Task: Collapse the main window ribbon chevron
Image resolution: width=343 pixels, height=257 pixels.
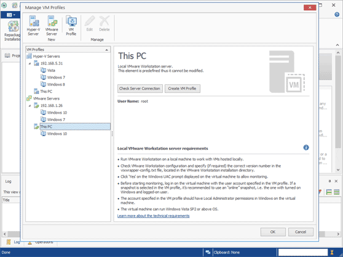Action: pyautogui.click(x=337, y=45)
